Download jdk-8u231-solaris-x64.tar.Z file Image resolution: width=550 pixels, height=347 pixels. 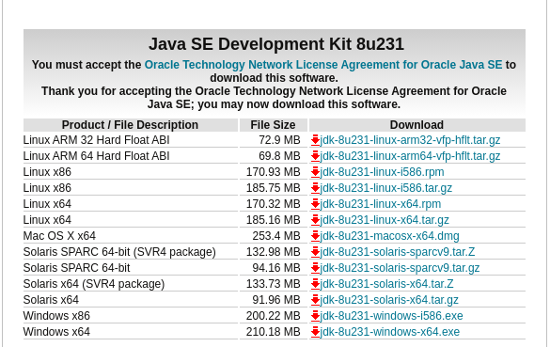coord(386,284)
